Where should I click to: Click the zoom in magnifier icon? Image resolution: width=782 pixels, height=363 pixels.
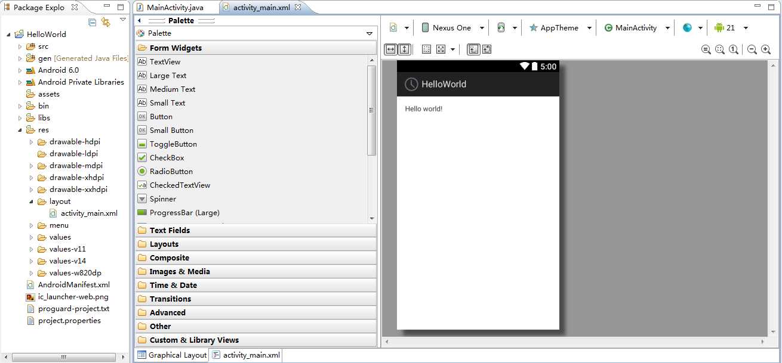(x=765, y=49)
